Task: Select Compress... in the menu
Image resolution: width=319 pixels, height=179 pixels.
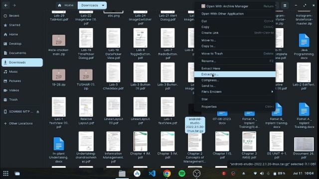Action: (x=235, y=80)
